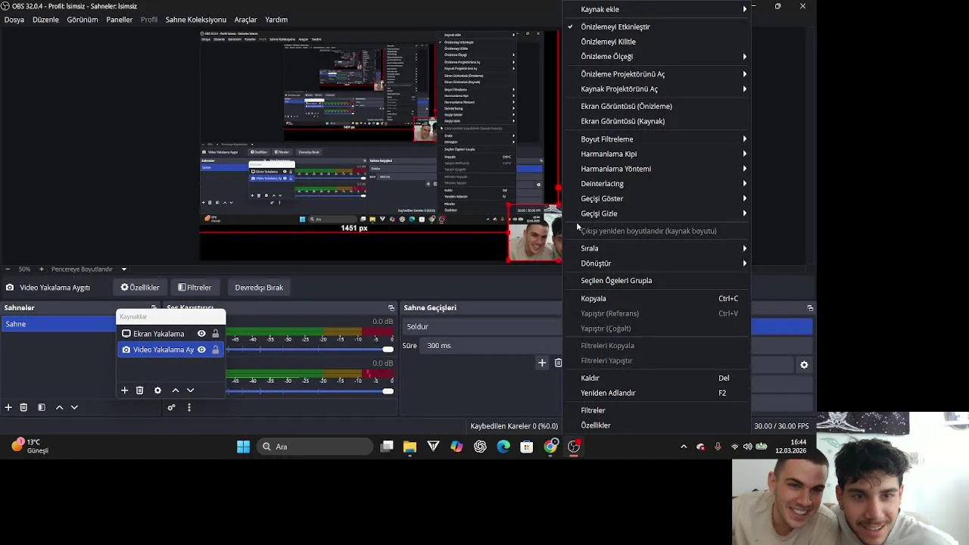969x545 pixels.
Task: Expand the Dönüştür submenu
Action: point(657,263)
